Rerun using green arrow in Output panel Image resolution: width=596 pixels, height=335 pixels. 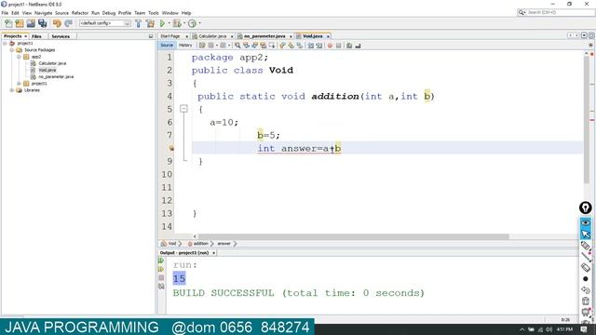coord(161,261)
